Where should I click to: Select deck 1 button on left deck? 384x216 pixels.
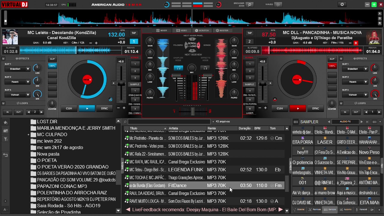click(134, 41)
